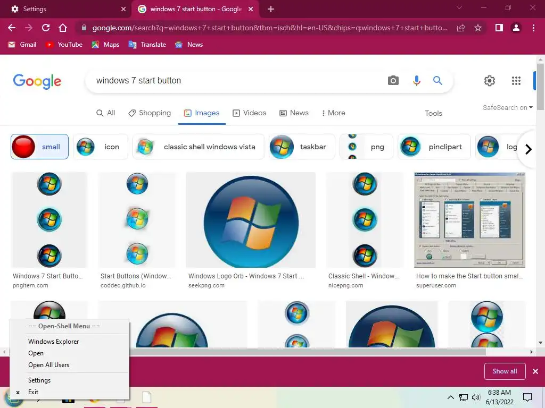Click the 'How to make the Start button' caption
The width and height of the screenshot is (545, 408).
point(469,276)
